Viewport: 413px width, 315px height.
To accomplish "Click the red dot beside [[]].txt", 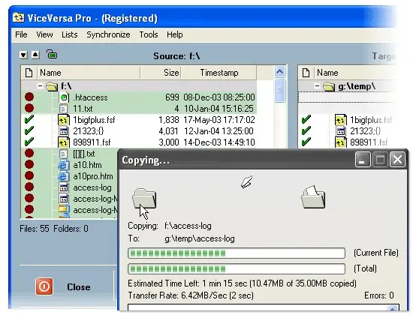I will pyautogui.click(x=29, y=153).
